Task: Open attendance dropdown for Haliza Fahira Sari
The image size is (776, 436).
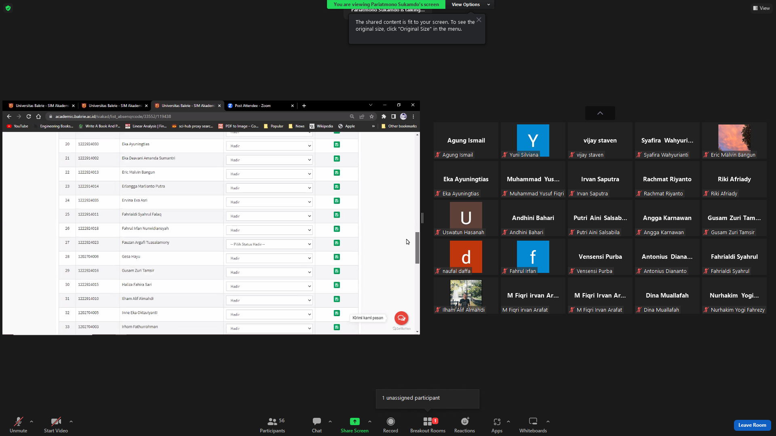Action: point(269,286)
